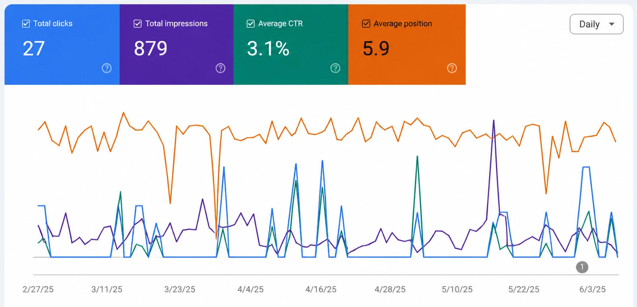Click the 3/23/25 axis date label

pyautogui.click(x=180, y=290)
